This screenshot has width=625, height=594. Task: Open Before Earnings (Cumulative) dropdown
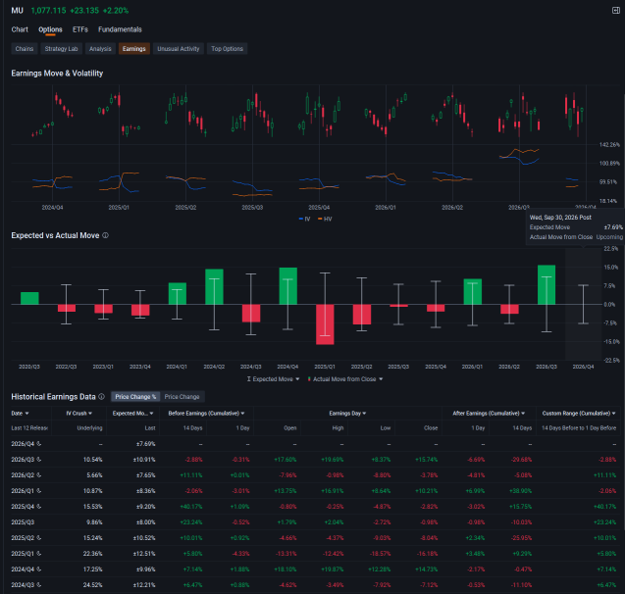tap(206, 414)
